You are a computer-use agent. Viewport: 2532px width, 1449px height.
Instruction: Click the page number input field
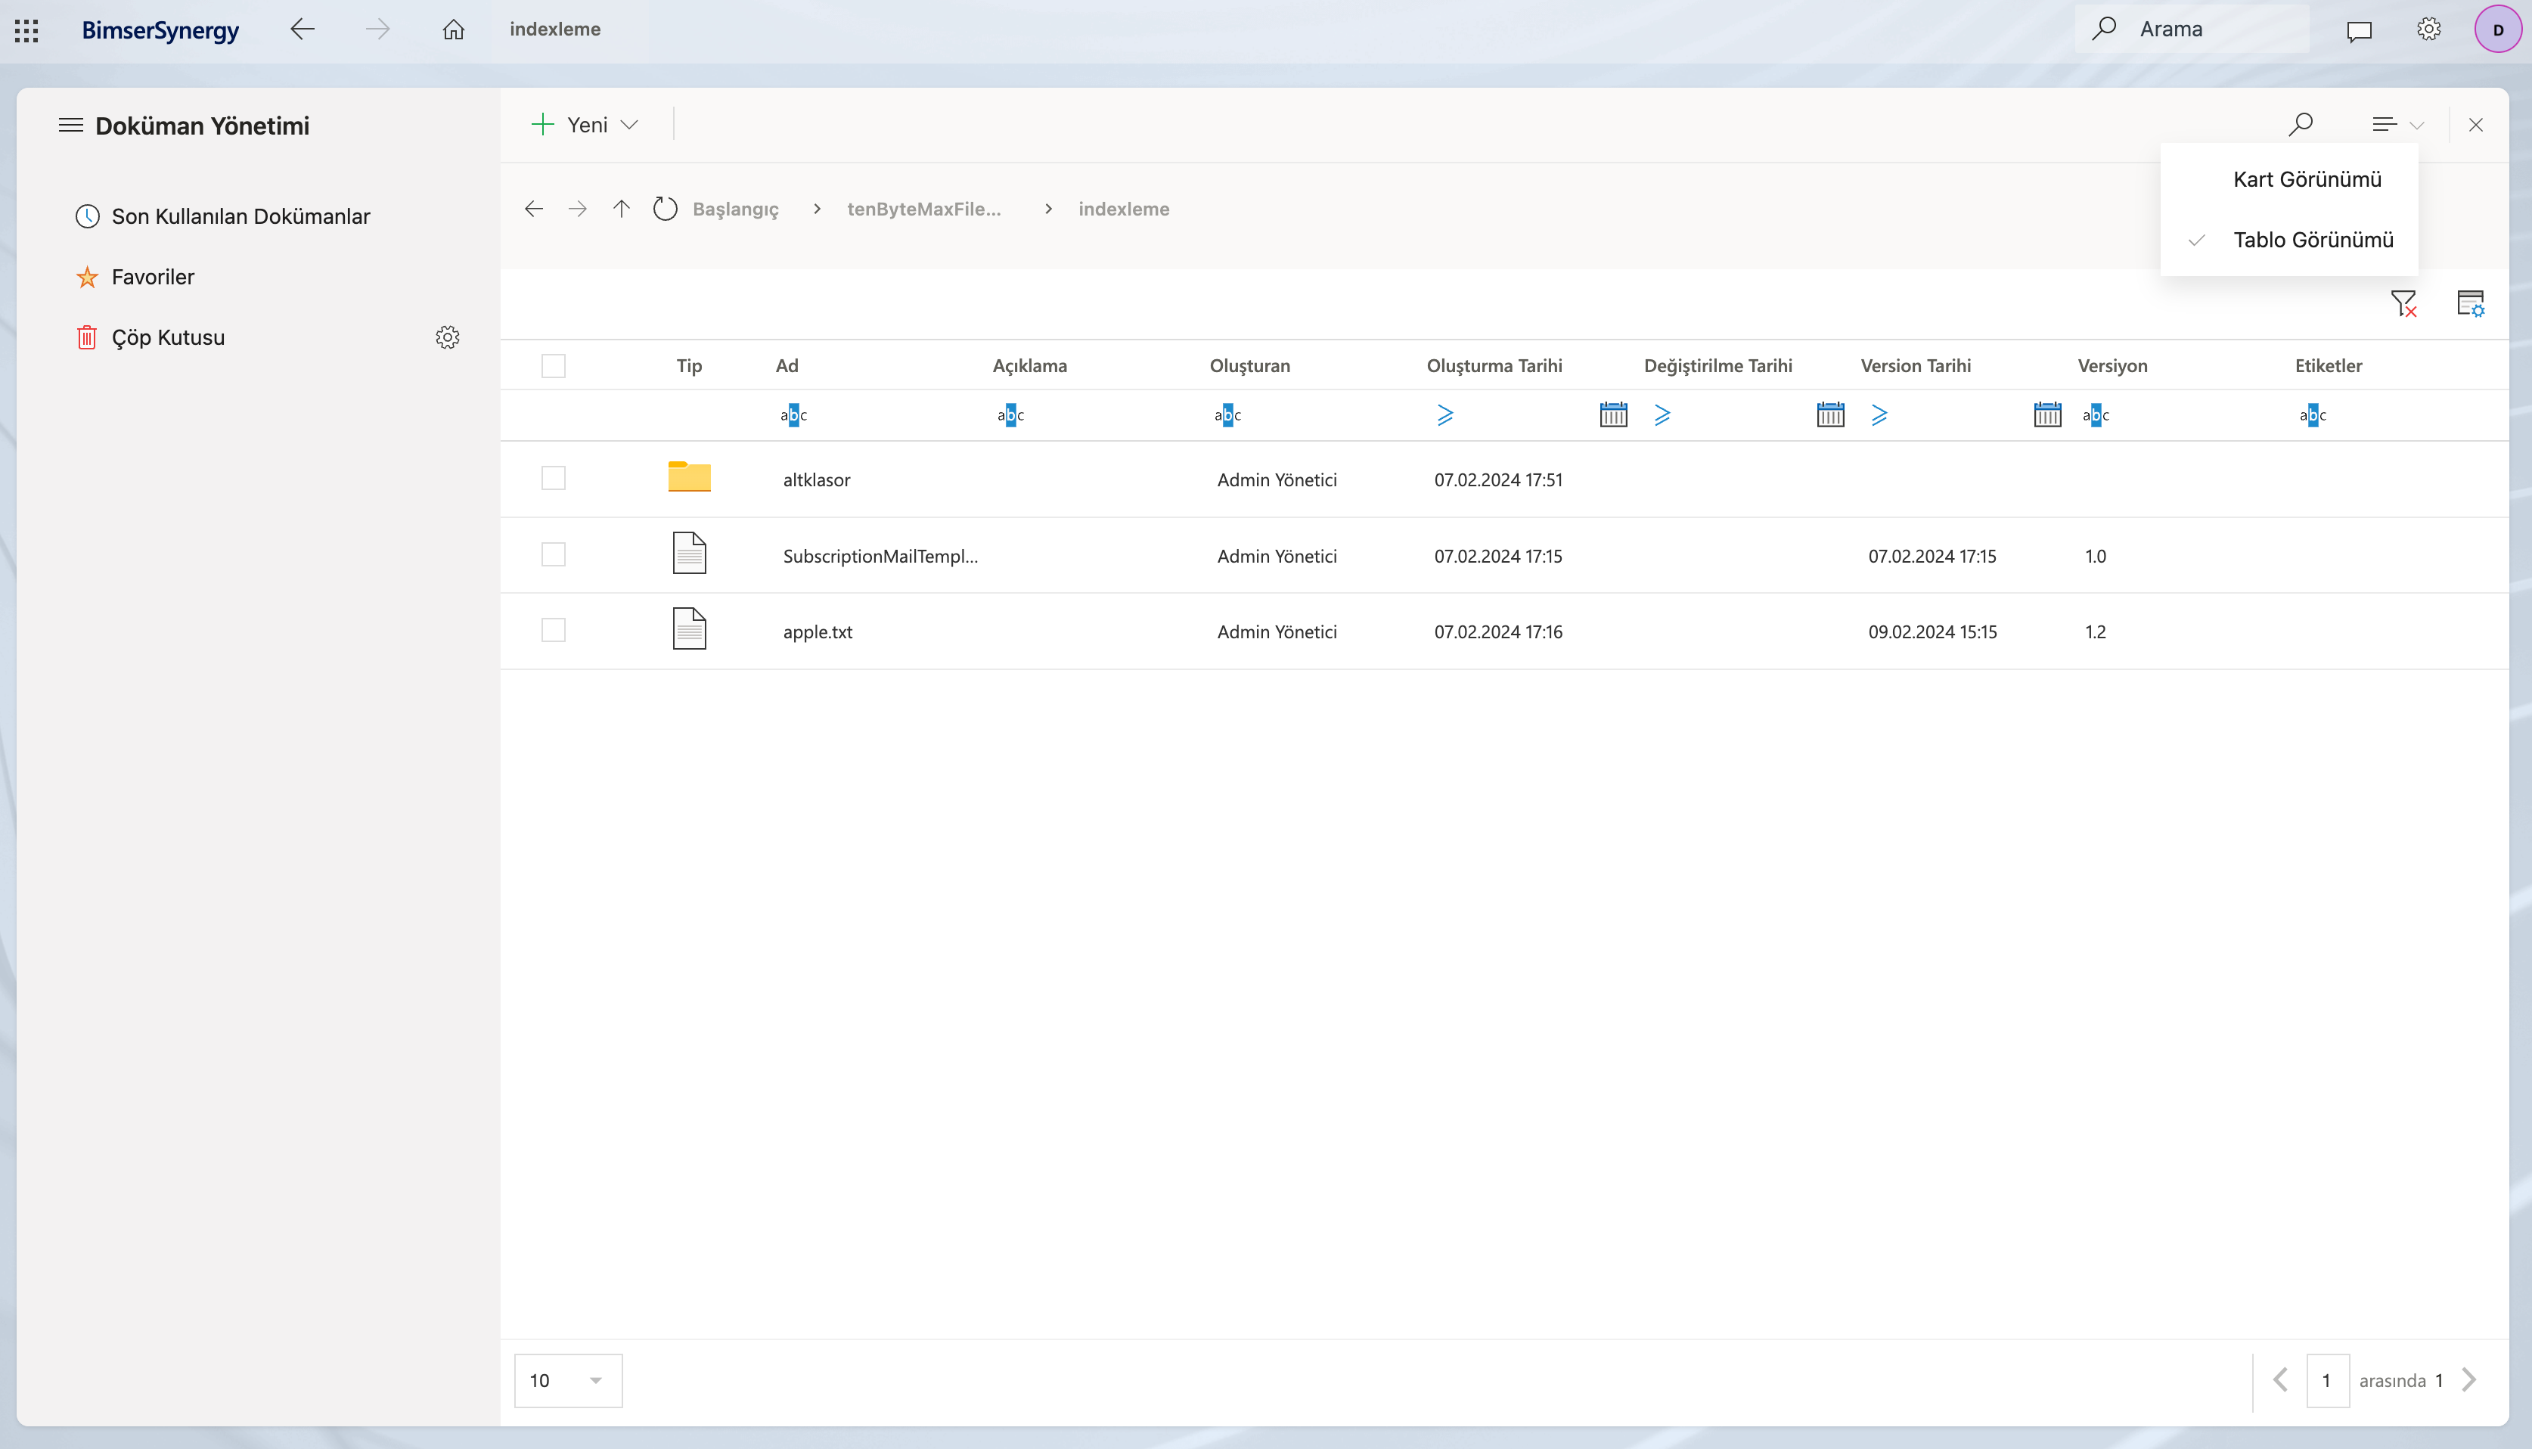tap(2328, 1380)
